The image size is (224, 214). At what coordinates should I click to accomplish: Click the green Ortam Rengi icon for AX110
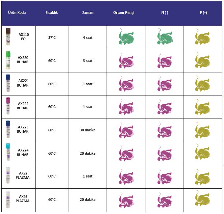[126, 37]
